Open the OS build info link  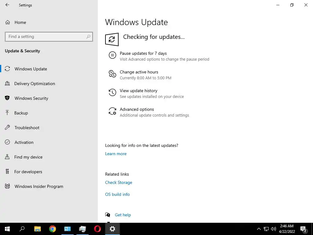pos(117,194)
